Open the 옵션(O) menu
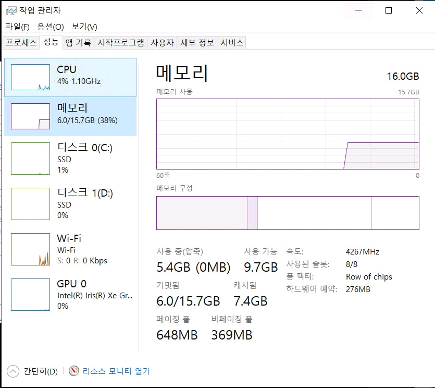The image size is (435, 388). tap(51, 27)
